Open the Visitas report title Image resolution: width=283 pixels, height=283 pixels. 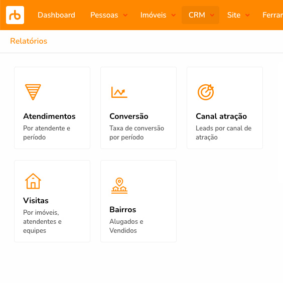[x=36, y=201]
